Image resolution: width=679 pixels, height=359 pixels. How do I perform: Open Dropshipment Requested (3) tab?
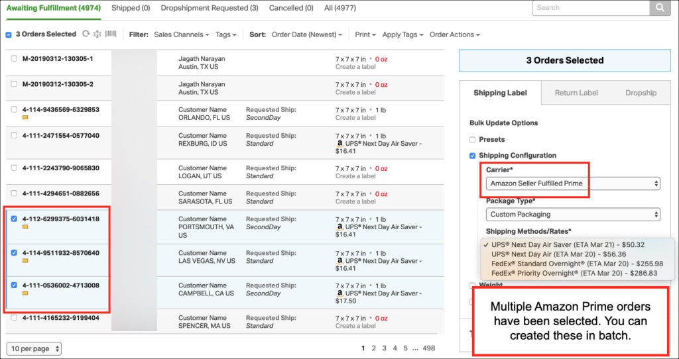[210, 8]
